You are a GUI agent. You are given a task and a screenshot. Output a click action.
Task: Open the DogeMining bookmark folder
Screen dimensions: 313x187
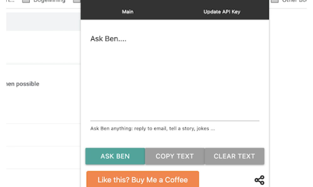[44, 1]
